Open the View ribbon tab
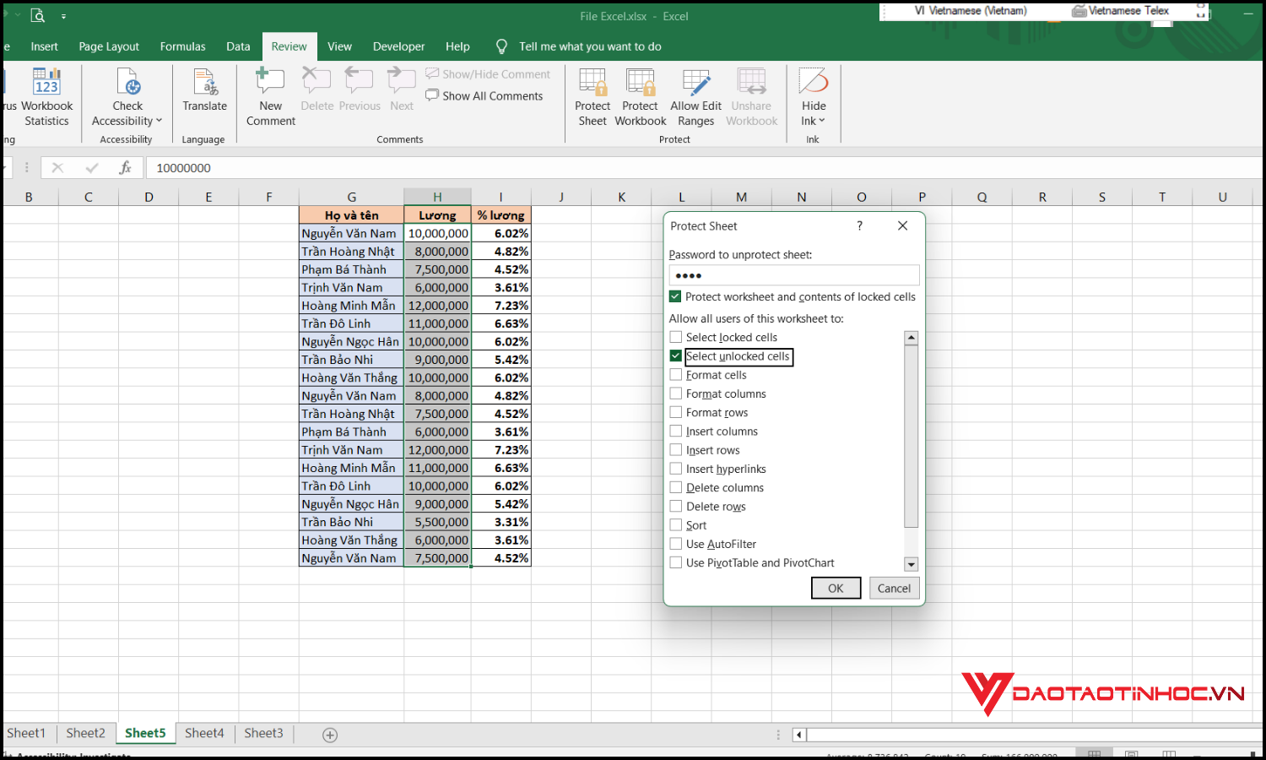This screenshot has height=760, width=1266. pyautogui.click(x=339, y=46)
